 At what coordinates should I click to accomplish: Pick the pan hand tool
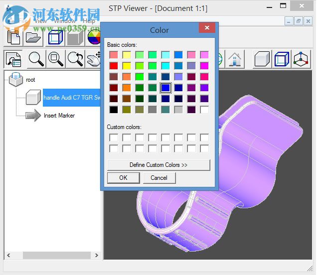(93, 59)
